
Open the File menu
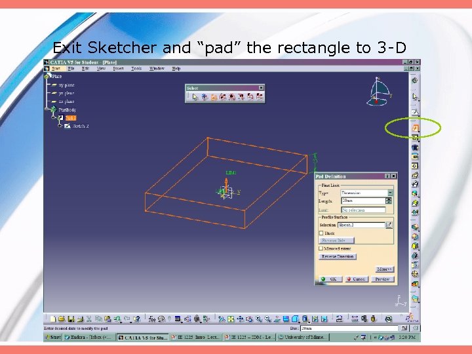point(71,69)
